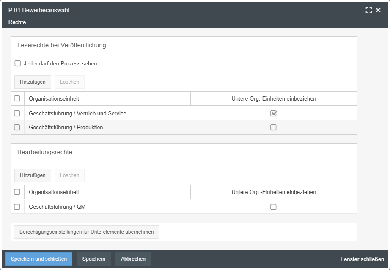Uncheck sub-units for Vertrieb und Service
The width and height of the screenshot is (390, 270).
(274, 113)
